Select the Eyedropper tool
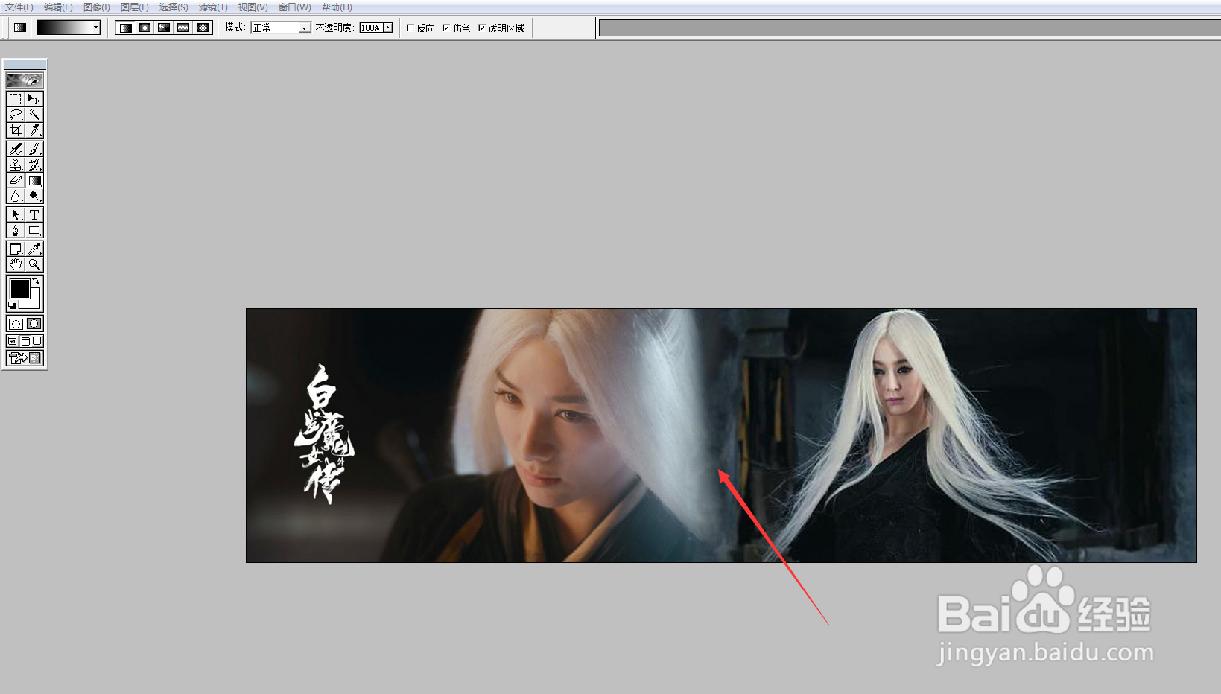Image resolution: width=1221 pixels, height=694 pixels. (x=34, y=249)
